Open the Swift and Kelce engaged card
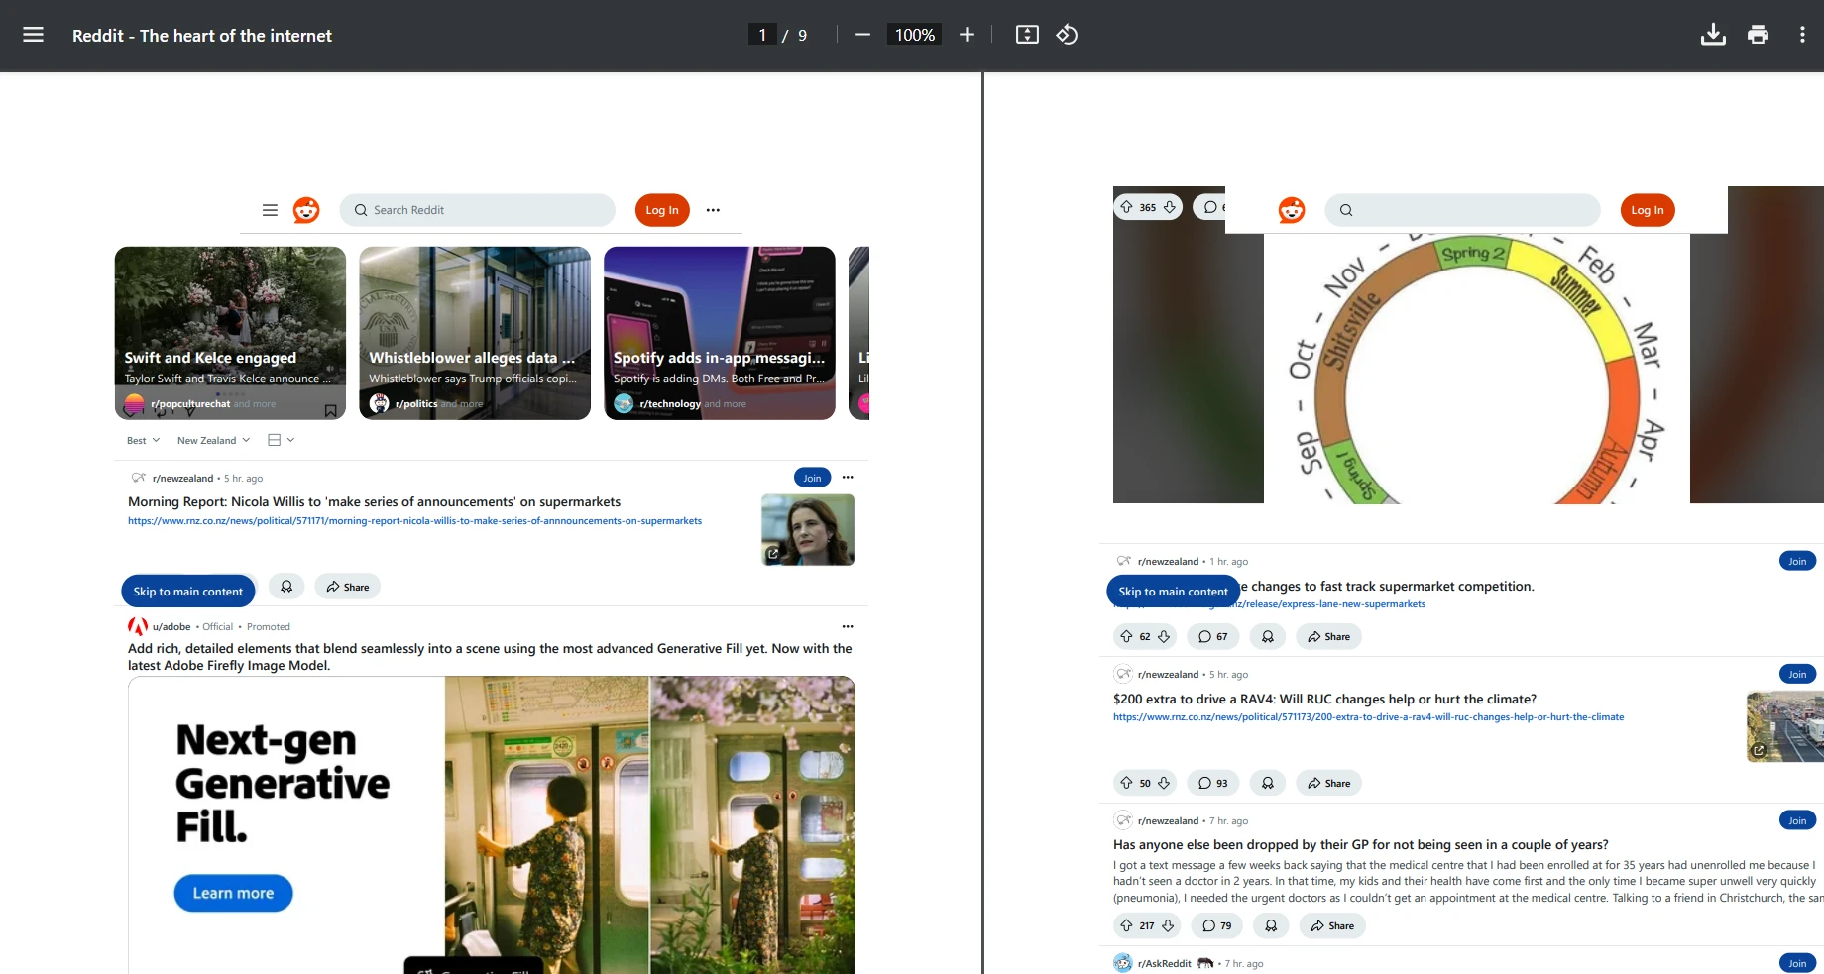The height and width of the screenshot is (974, 1824). [x=230, y=332]
